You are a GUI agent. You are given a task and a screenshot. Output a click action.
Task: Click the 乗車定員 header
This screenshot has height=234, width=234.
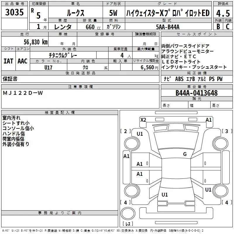(x=120, y=49)
